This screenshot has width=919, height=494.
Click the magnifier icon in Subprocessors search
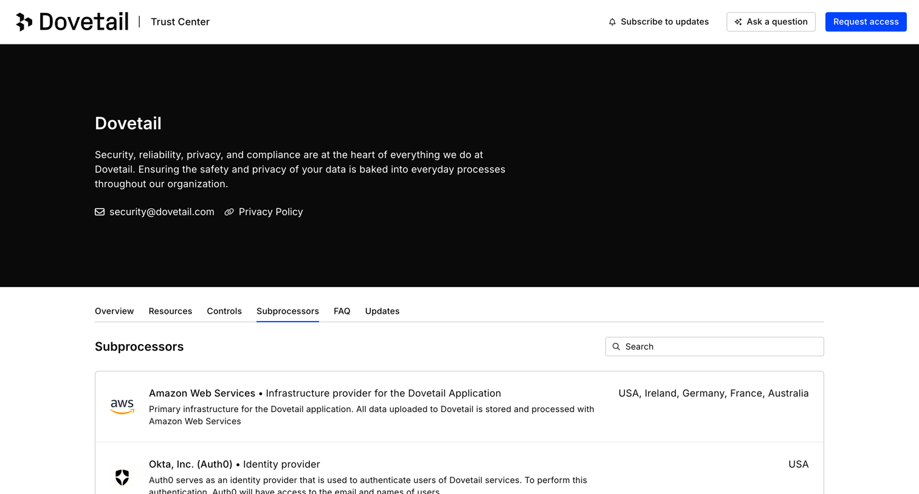616,347
